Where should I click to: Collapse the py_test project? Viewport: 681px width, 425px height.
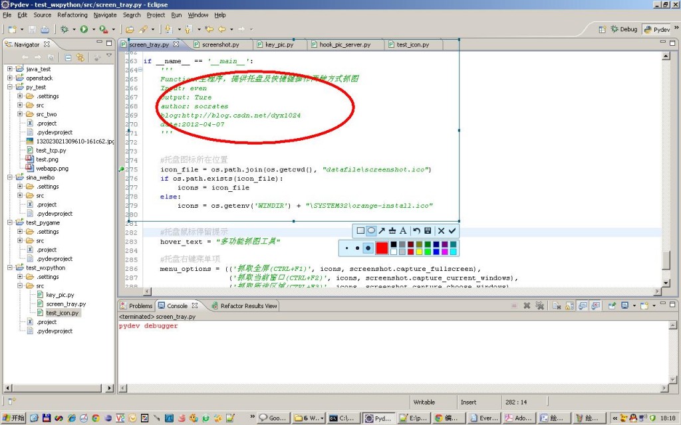tap(10, 87)
